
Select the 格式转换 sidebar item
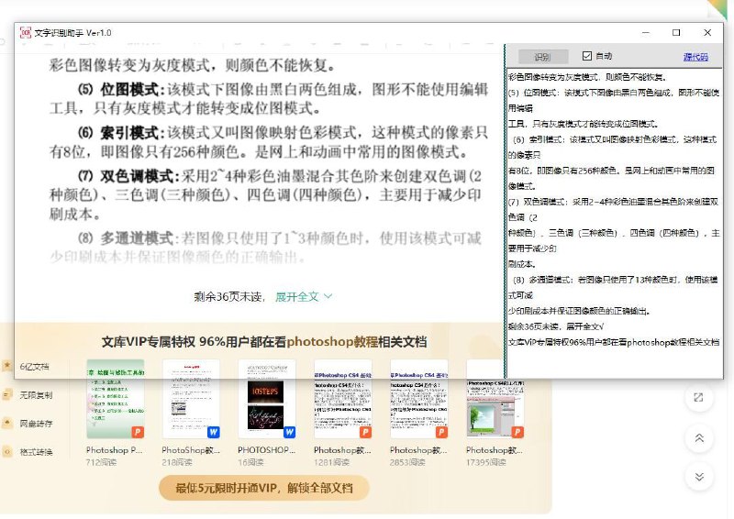coord(35,452)
